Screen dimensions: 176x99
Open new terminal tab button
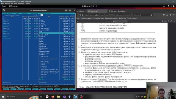(4, 10)
